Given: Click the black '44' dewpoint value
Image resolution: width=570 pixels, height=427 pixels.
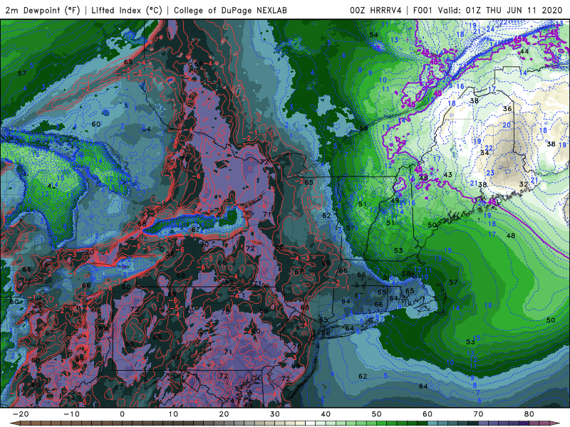Looking at the screenshot, I should click(x=524, y=51).
